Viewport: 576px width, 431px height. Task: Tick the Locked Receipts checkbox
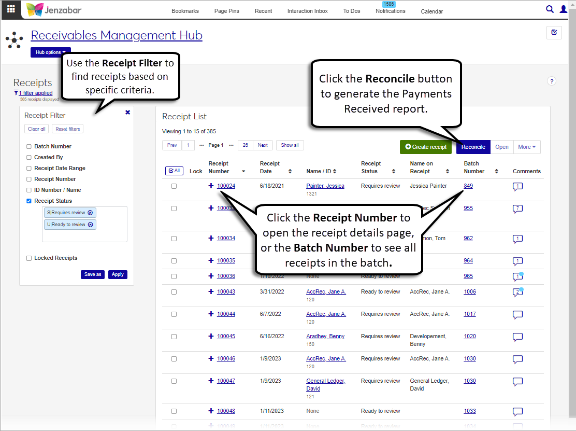[x=29, y=258]
